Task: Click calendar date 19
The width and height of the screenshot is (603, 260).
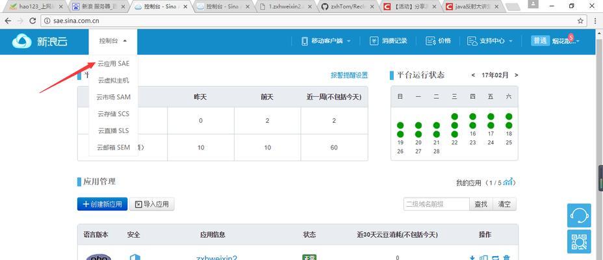Action: (x=400, y=143)
